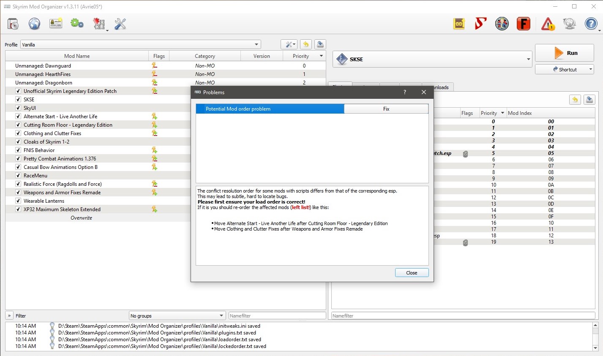Uncheck Unofficial Skyrim Legendary Edition Patch
The width and height of the screenshot is (603, 356).
(18, 91)
